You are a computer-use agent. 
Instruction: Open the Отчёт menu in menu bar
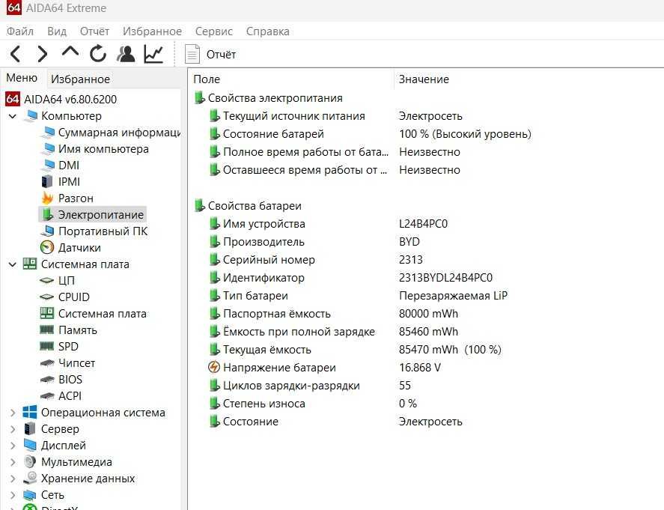tap(94, 31)
